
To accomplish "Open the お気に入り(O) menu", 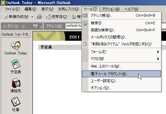I will point(68,9).
